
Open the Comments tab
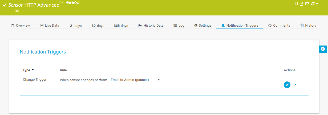click(x=279, y=26)
